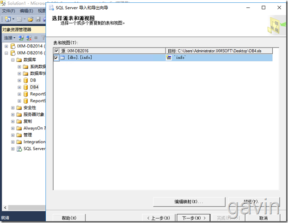Image resolution: width=288 pixels, height=223 pixels.
Task: Toggle the select-all checkbox in source header
Action: pyautogui.click(x=56, y=51)
